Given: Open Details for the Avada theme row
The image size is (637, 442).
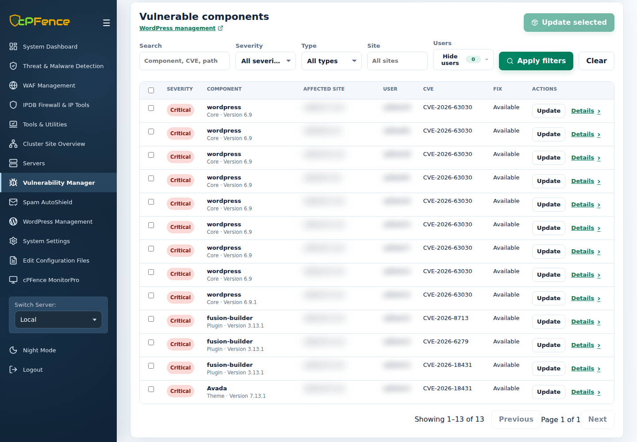Looking at the screenshot, I should point(586,392).
